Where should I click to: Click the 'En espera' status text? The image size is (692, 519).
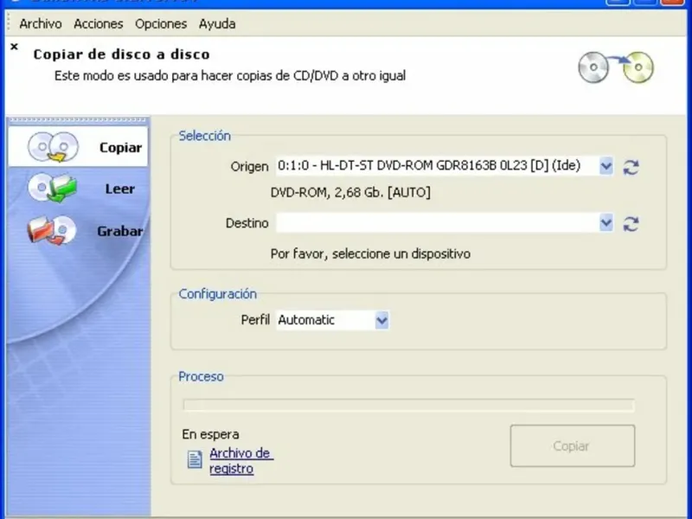210,434
